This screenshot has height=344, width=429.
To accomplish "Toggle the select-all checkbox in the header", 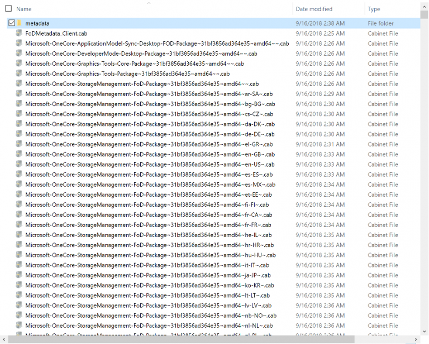I will pyautogui.click(x=8, y=9).
